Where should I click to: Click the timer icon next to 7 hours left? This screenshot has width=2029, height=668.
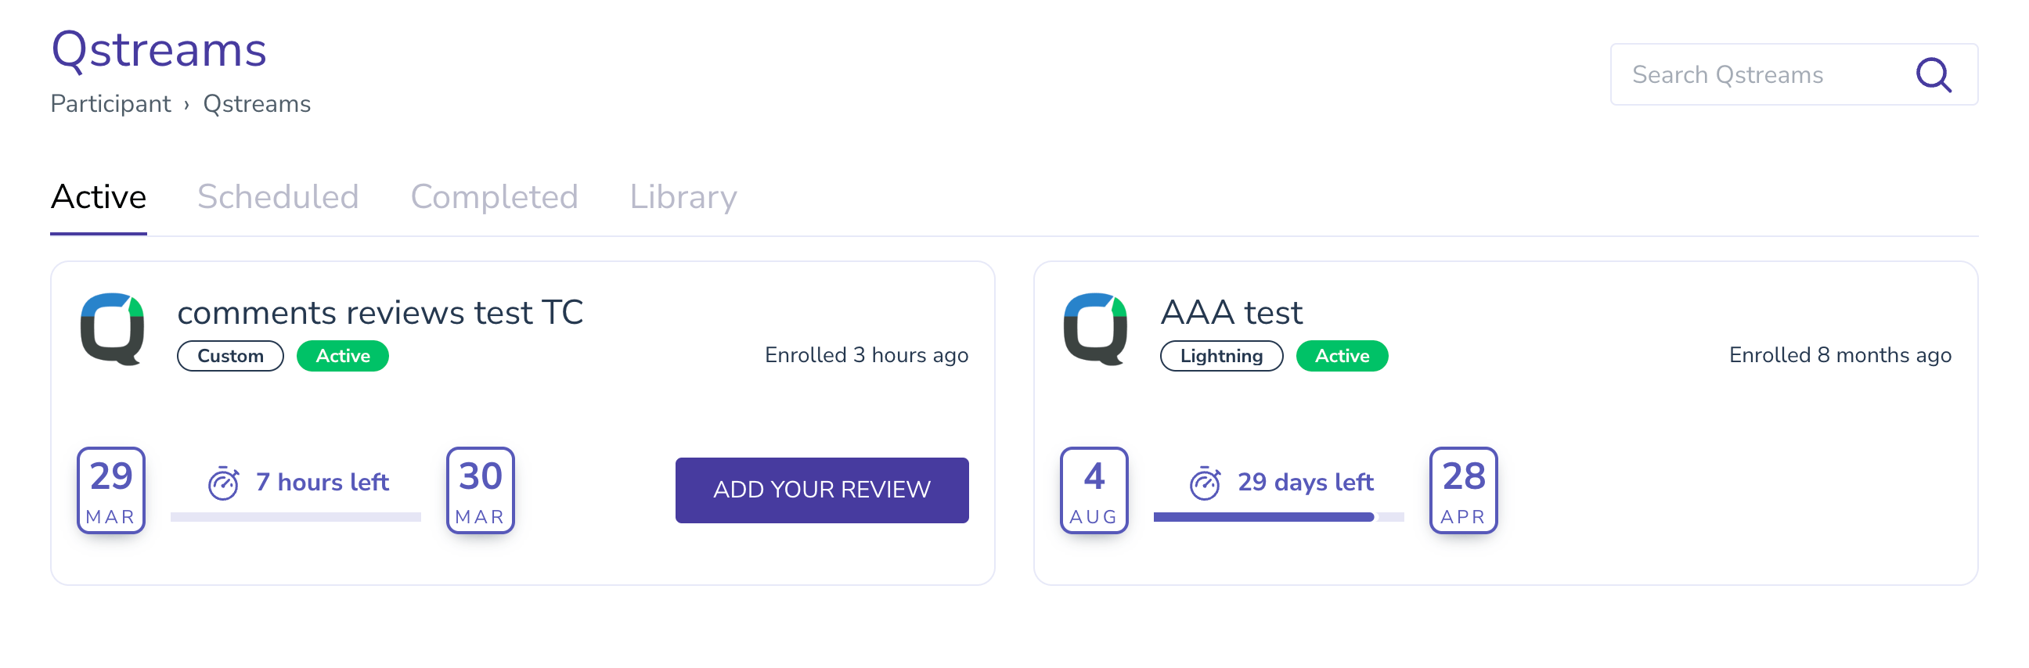pyautogui.click(x=225, y=483)
